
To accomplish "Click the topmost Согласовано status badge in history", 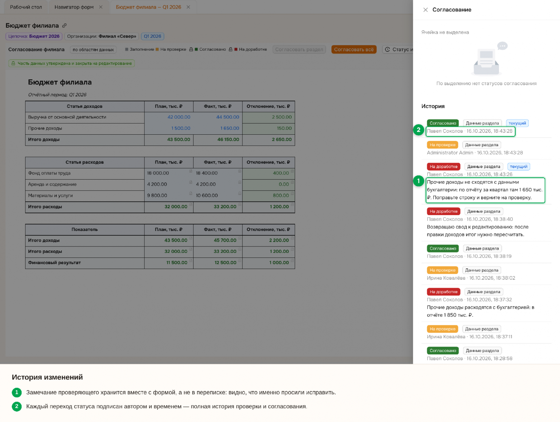I will pyautogui.click(x=443, y=123).
